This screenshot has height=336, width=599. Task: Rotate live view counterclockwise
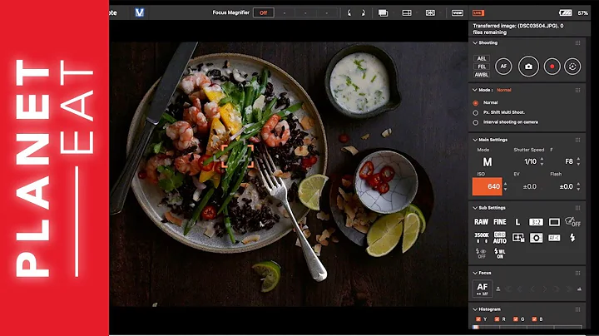pyautogui.click(x=349, y=12)
